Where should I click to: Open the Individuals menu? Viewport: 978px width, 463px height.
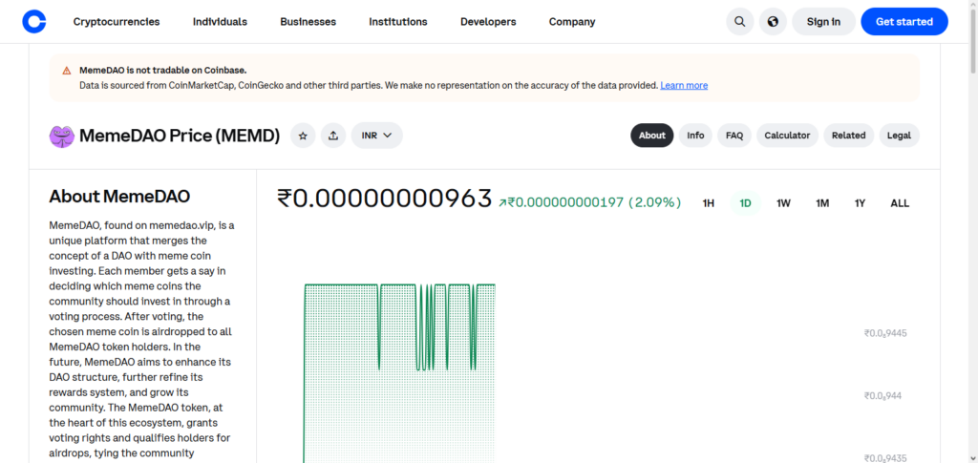(221, 22)
